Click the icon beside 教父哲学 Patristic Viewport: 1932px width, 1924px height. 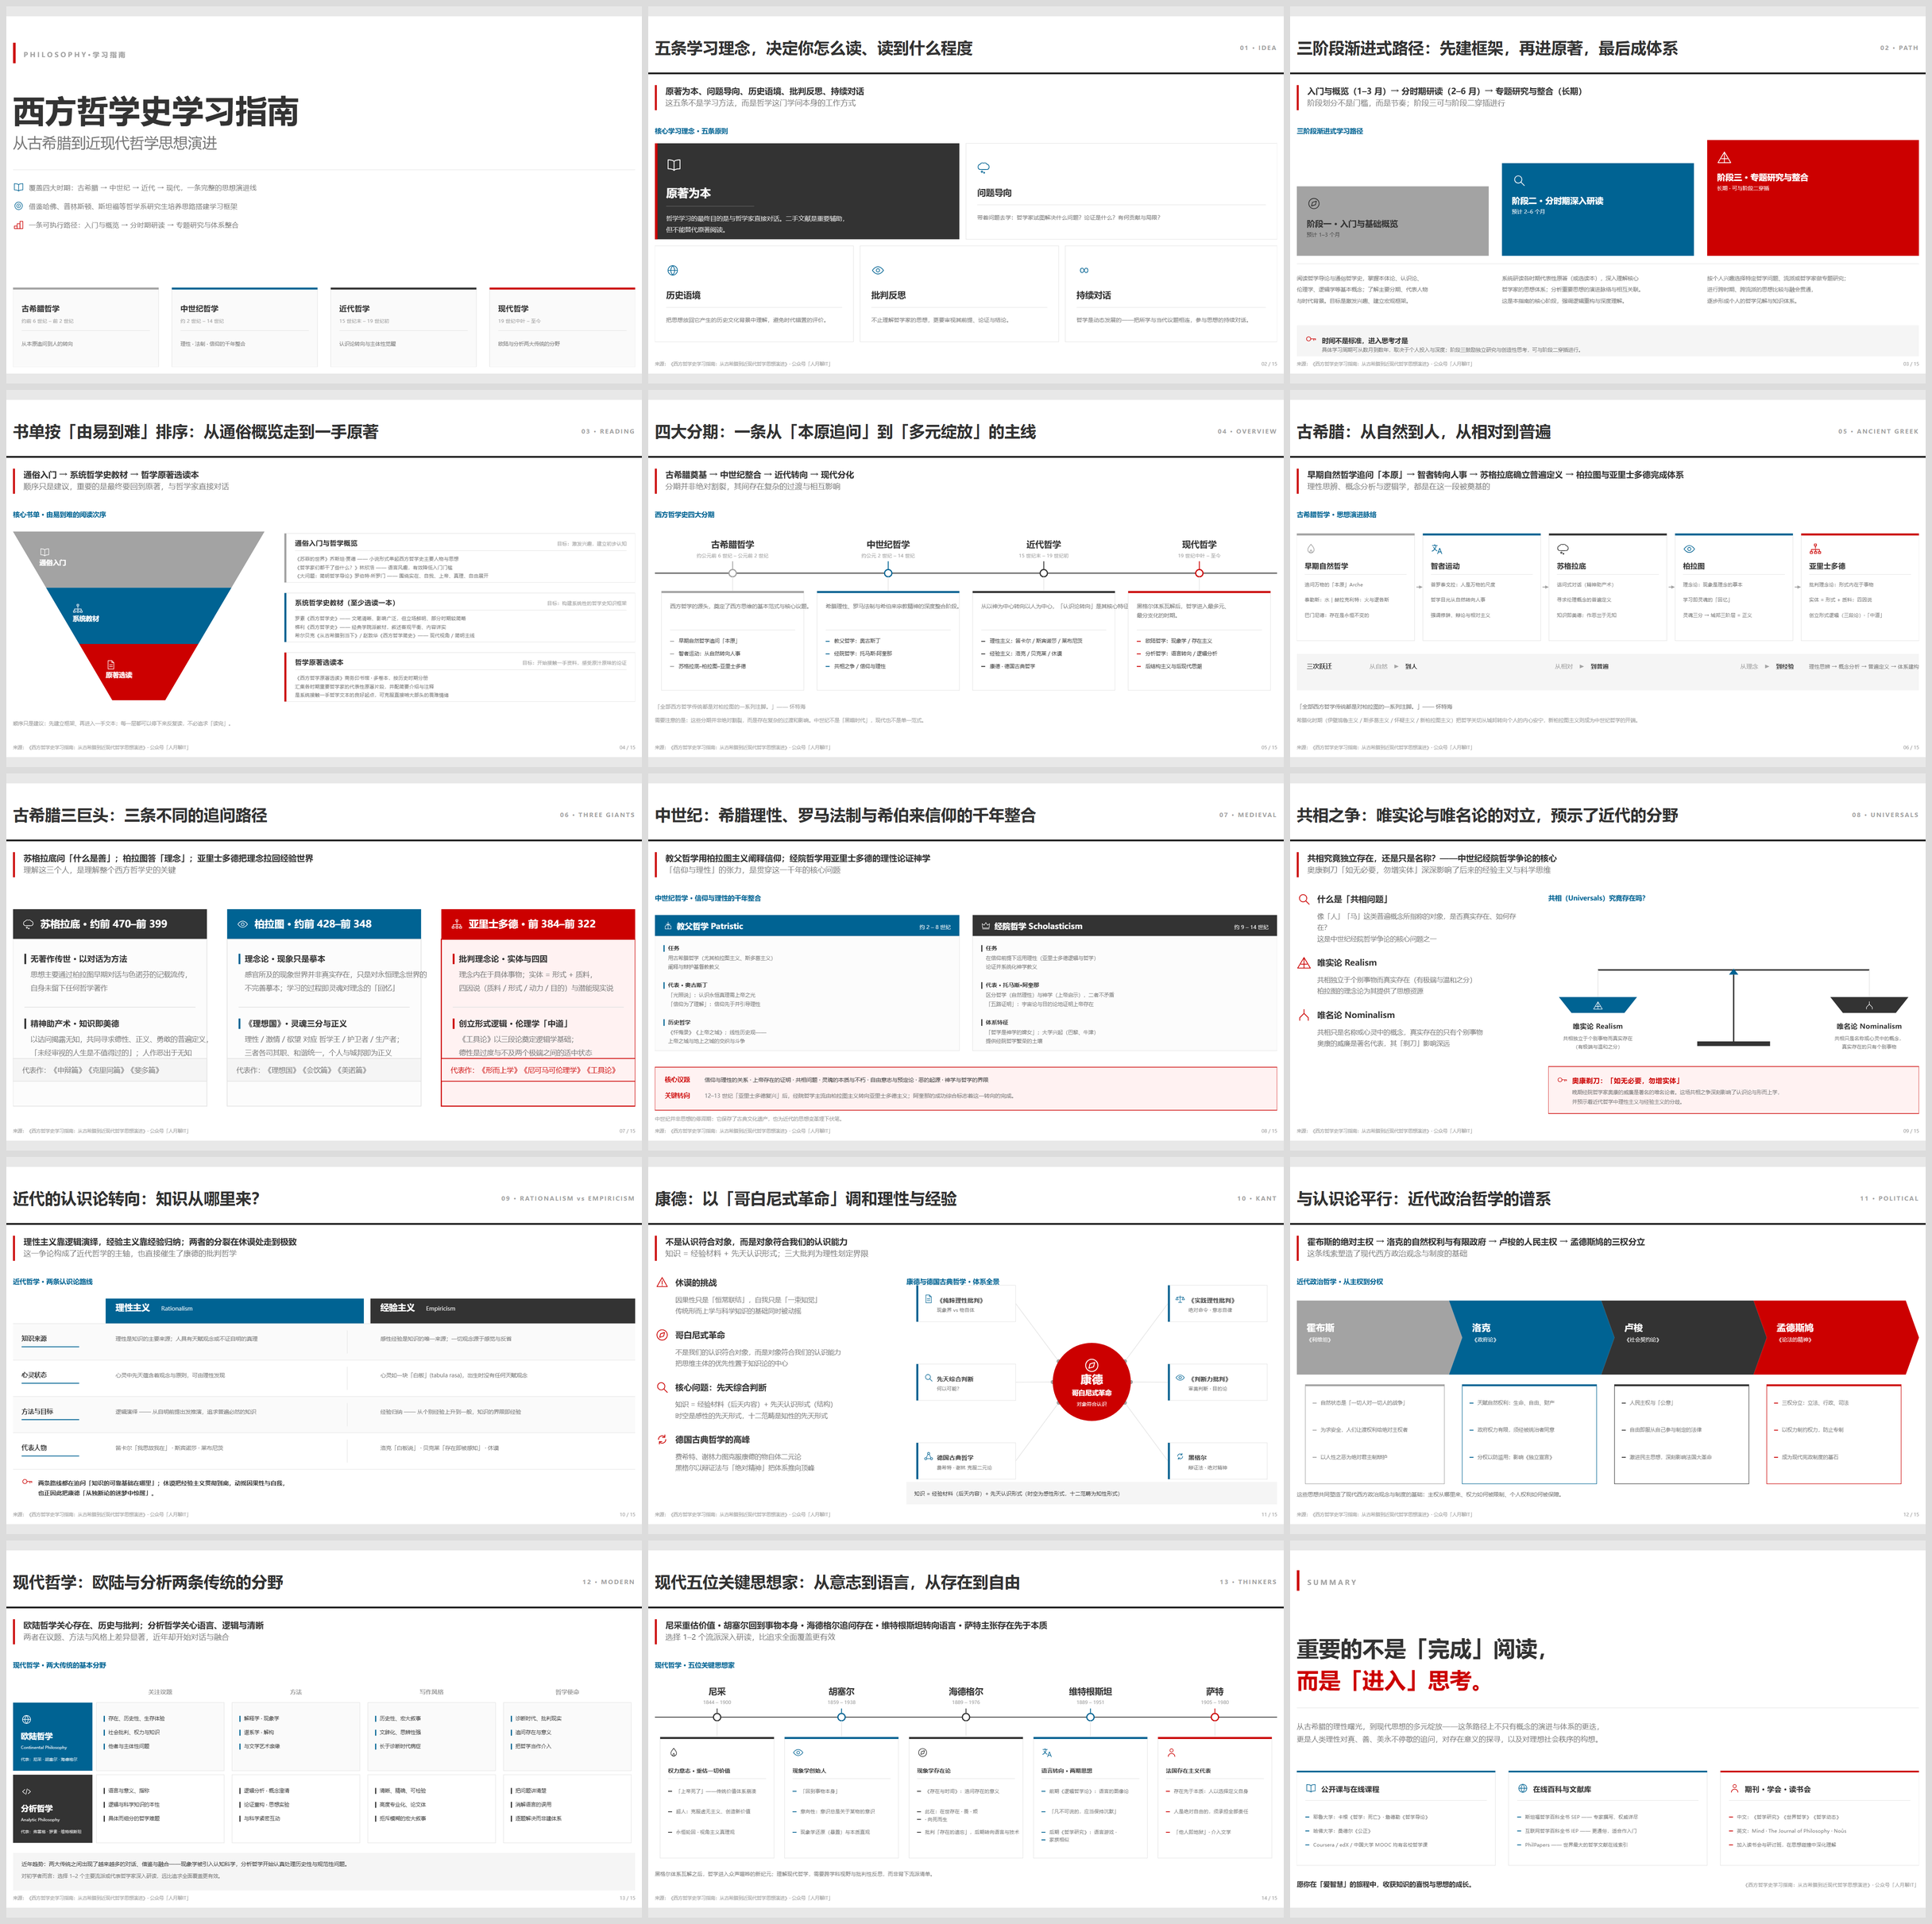[x=668, y=927]
